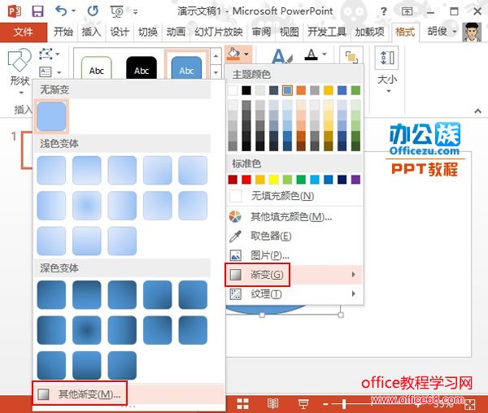Open the Text Box dropdown arrow
The image size is (488, 413).
[59, 72]
